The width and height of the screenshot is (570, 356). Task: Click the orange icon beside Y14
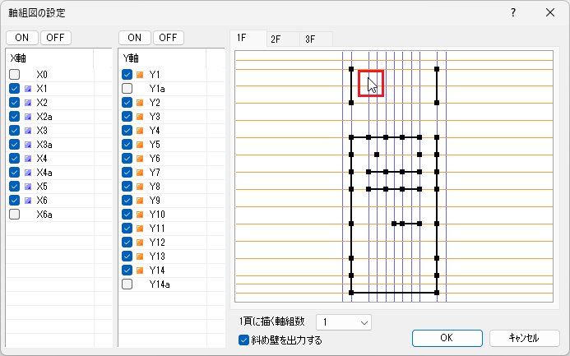point(139,270)
